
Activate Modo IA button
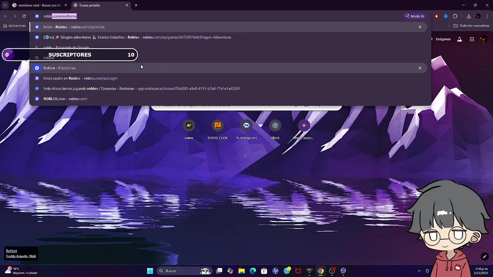coord(414,16)
